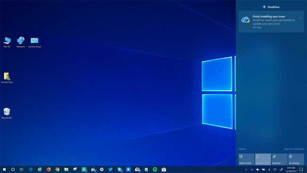Launch Google Chrome from taskbar

tap(57, 170)
